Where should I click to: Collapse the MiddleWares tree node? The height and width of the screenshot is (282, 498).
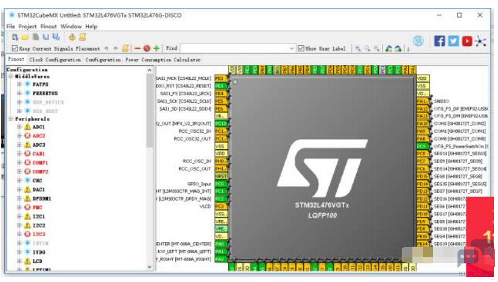coord(11,76)
